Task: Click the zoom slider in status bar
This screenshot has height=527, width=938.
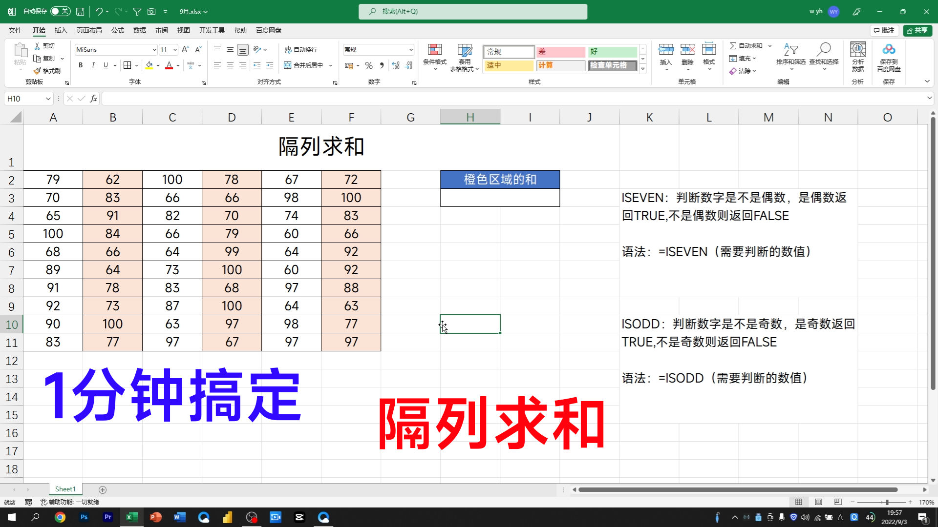Action: (x=887, y=502)
